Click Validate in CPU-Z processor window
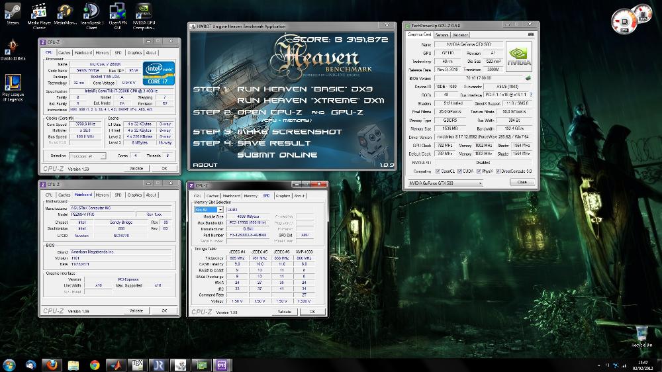Image resolution: width=662 pixels, height=372 pixels. coord(136,168)
